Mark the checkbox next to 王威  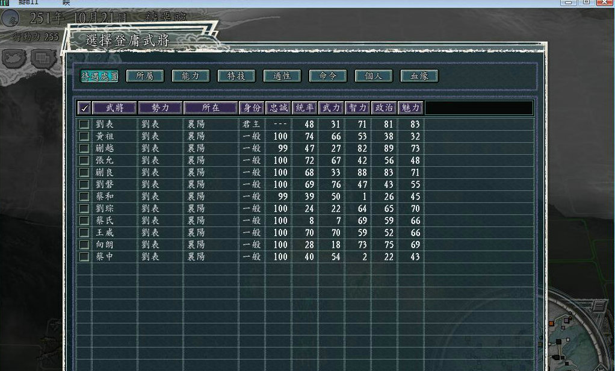coord(84,232)
